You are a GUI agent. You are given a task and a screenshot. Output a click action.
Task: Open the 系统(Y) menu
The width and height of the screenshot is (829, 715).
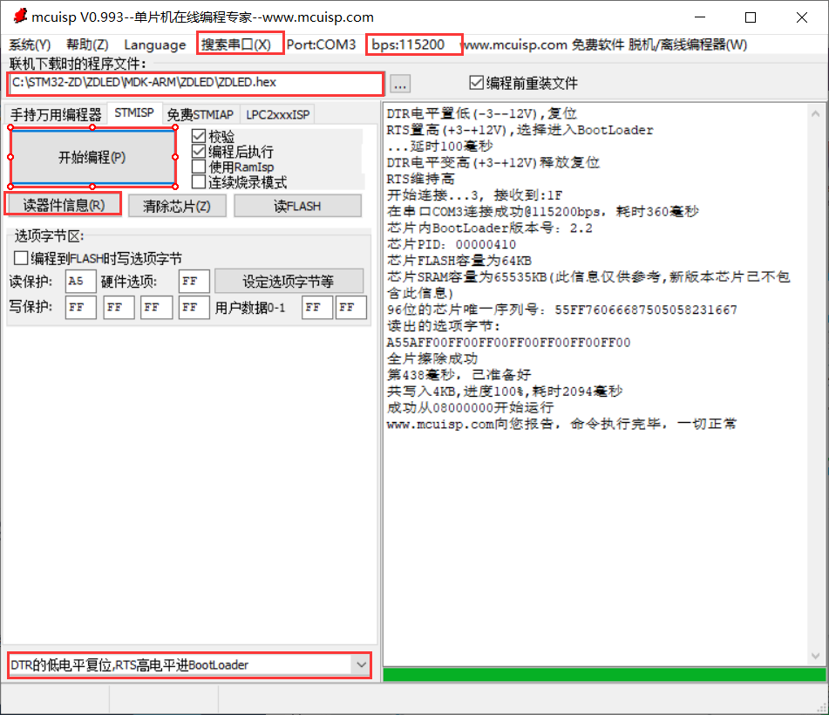31,44
